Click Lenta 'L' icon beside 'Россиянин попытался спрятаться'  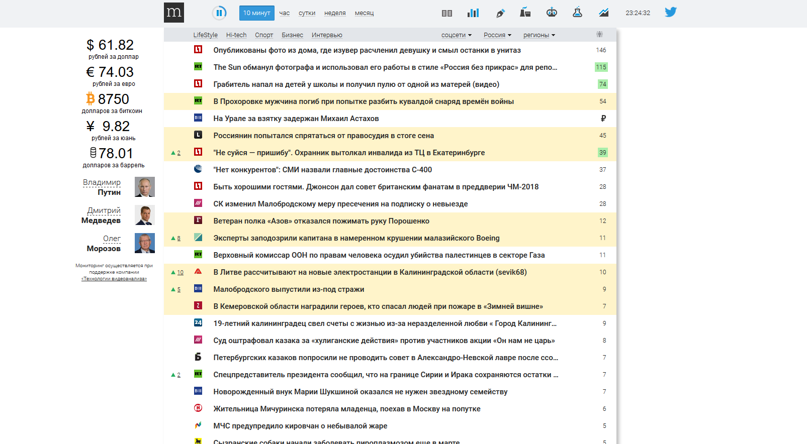(x=198, y=135)
